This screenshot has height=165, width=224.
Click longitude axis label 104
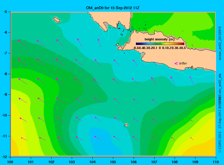[92, 162]
